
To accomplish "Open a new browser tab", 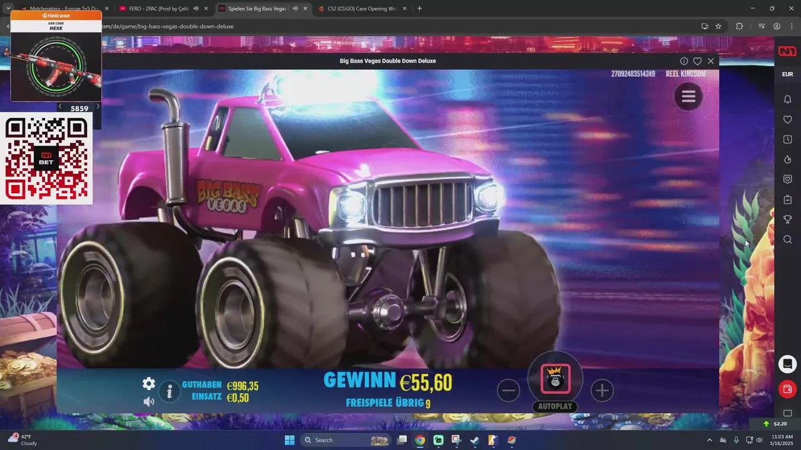I will [x=419, y=9].
